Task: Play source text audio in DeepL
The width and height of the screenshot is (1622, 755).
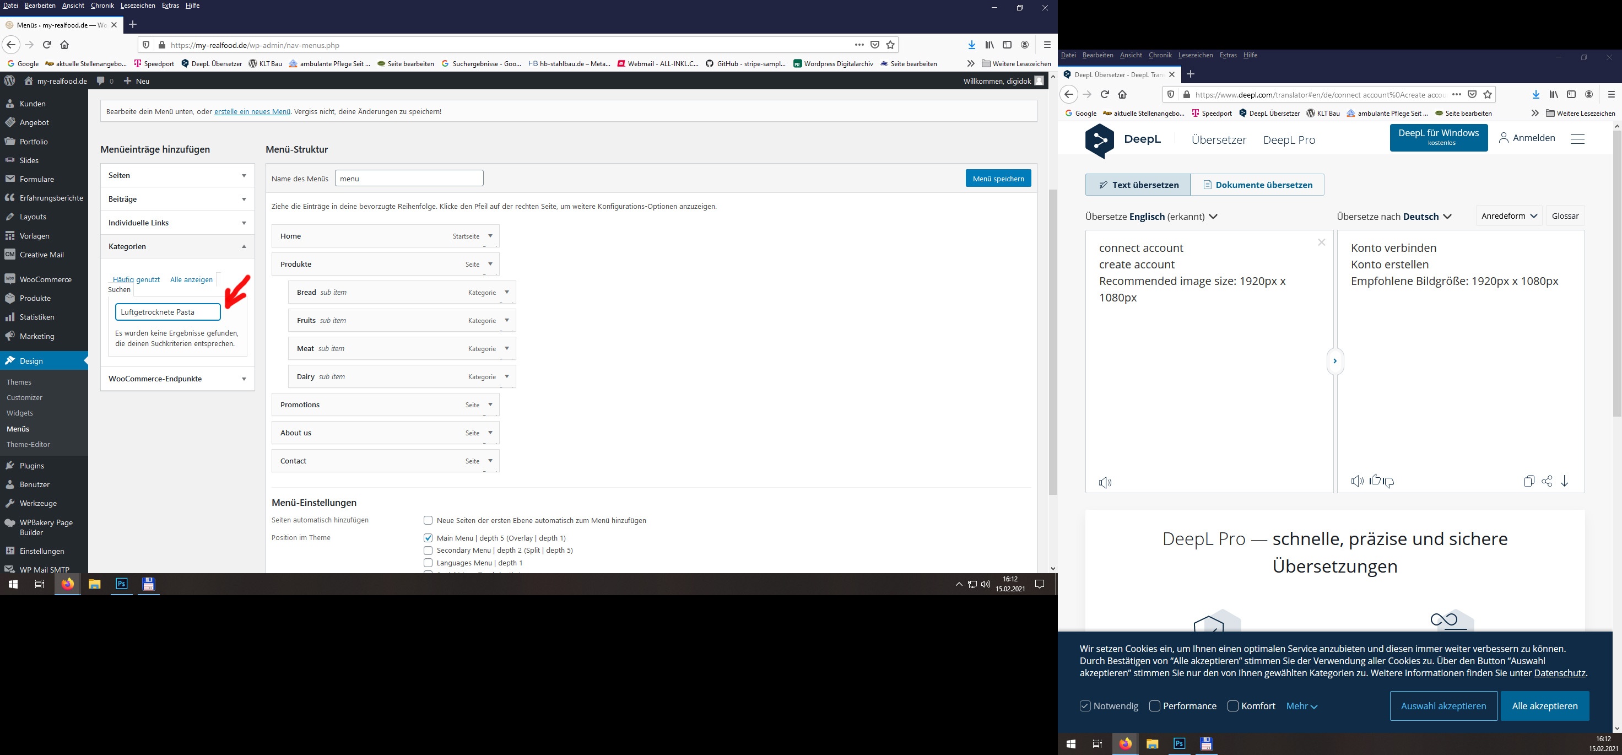Action: click(x=1105, y=482)
